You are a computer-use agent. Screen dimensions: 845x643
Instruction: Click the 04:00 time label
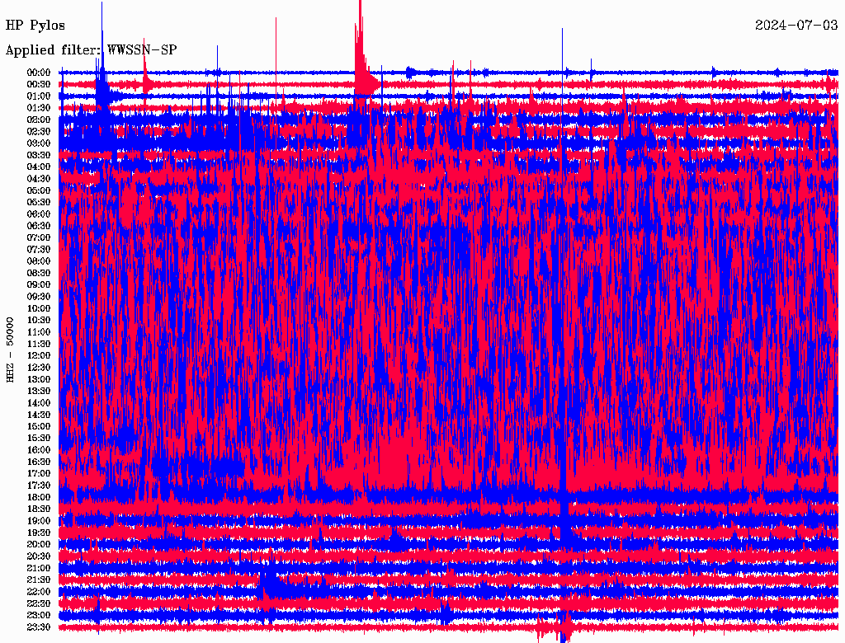pyautogui.click(x=38, y=167)
